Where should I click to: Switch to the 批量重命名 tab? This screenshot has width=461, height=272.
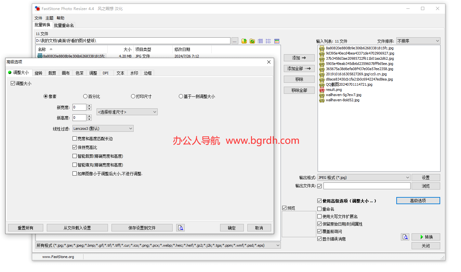(x=63, y=25)
